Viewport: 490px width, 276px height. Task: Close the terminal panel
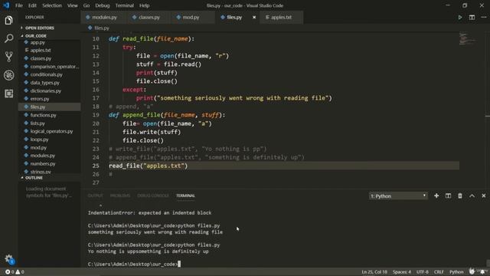[484, 196]
